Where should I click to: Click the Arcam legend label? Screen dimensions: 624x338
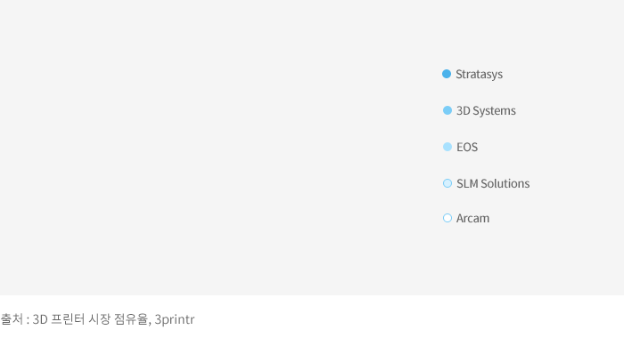click(472, 219)
